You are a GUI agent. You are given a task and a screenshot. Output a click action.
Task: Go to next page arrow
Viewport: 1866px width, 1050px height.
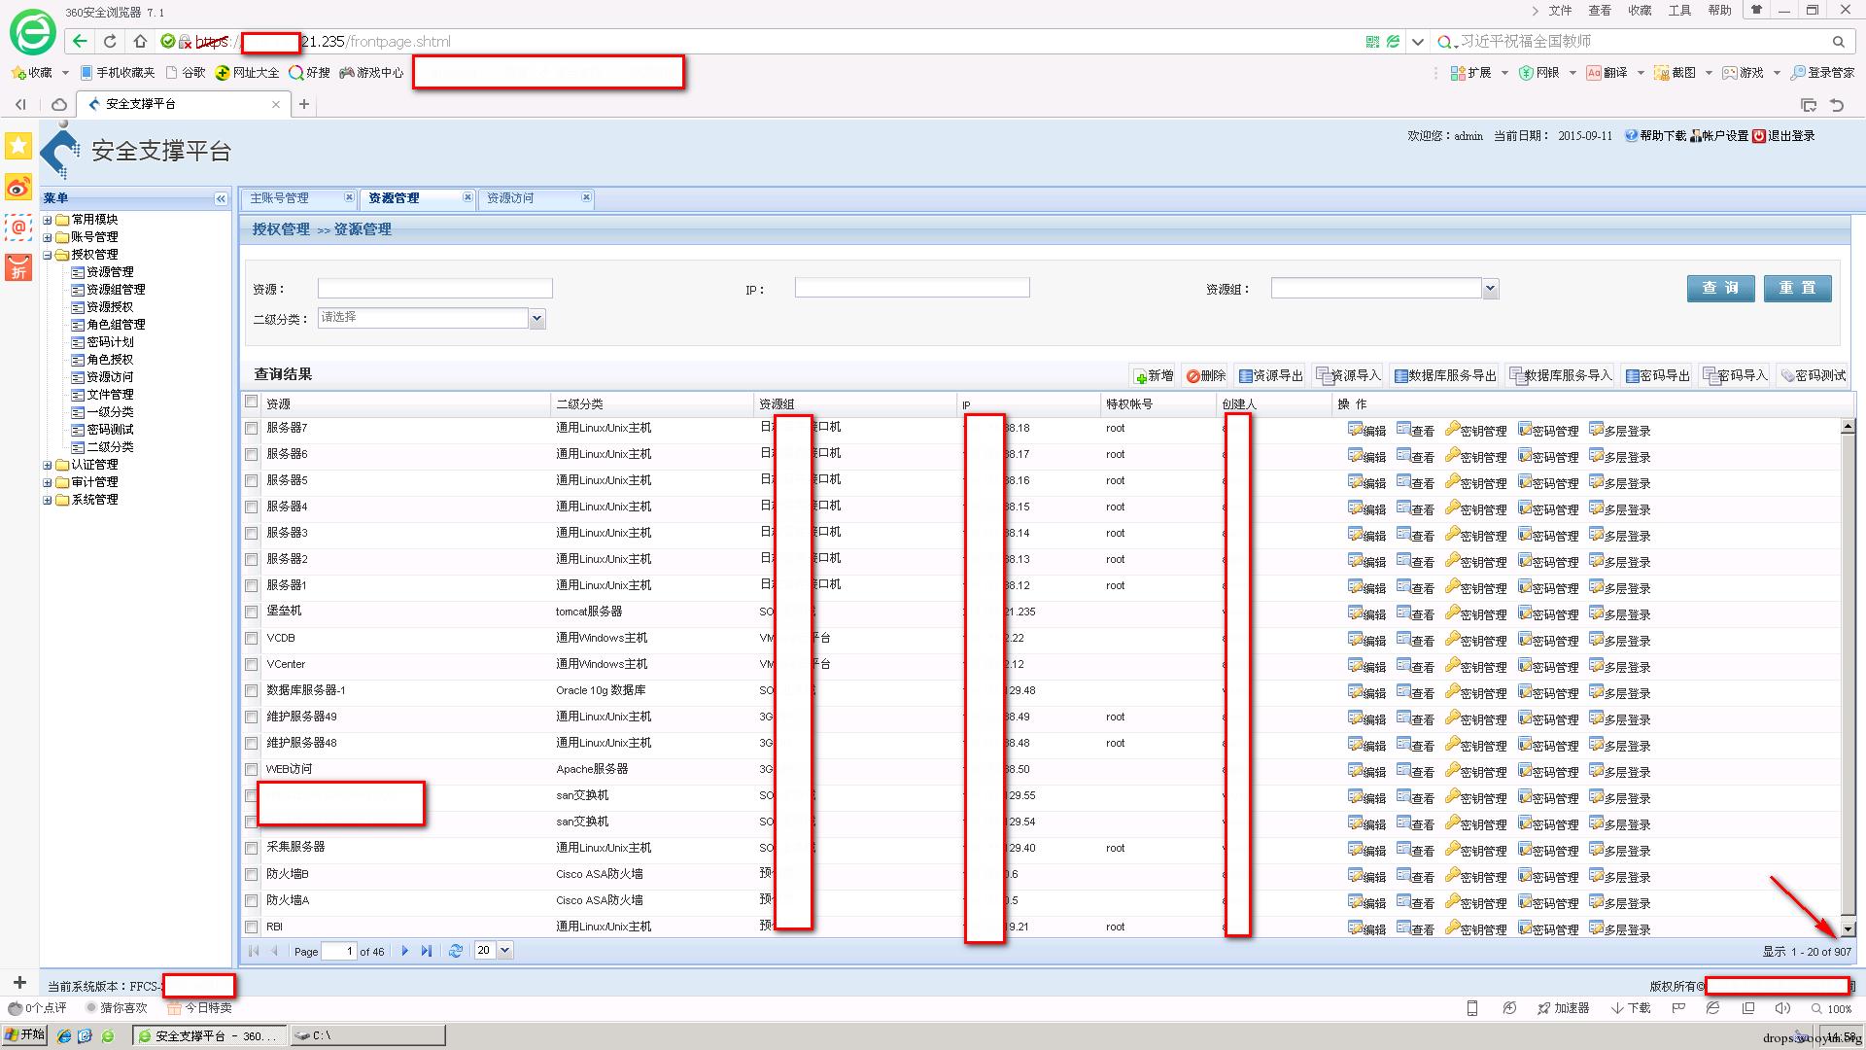point(405,951)
